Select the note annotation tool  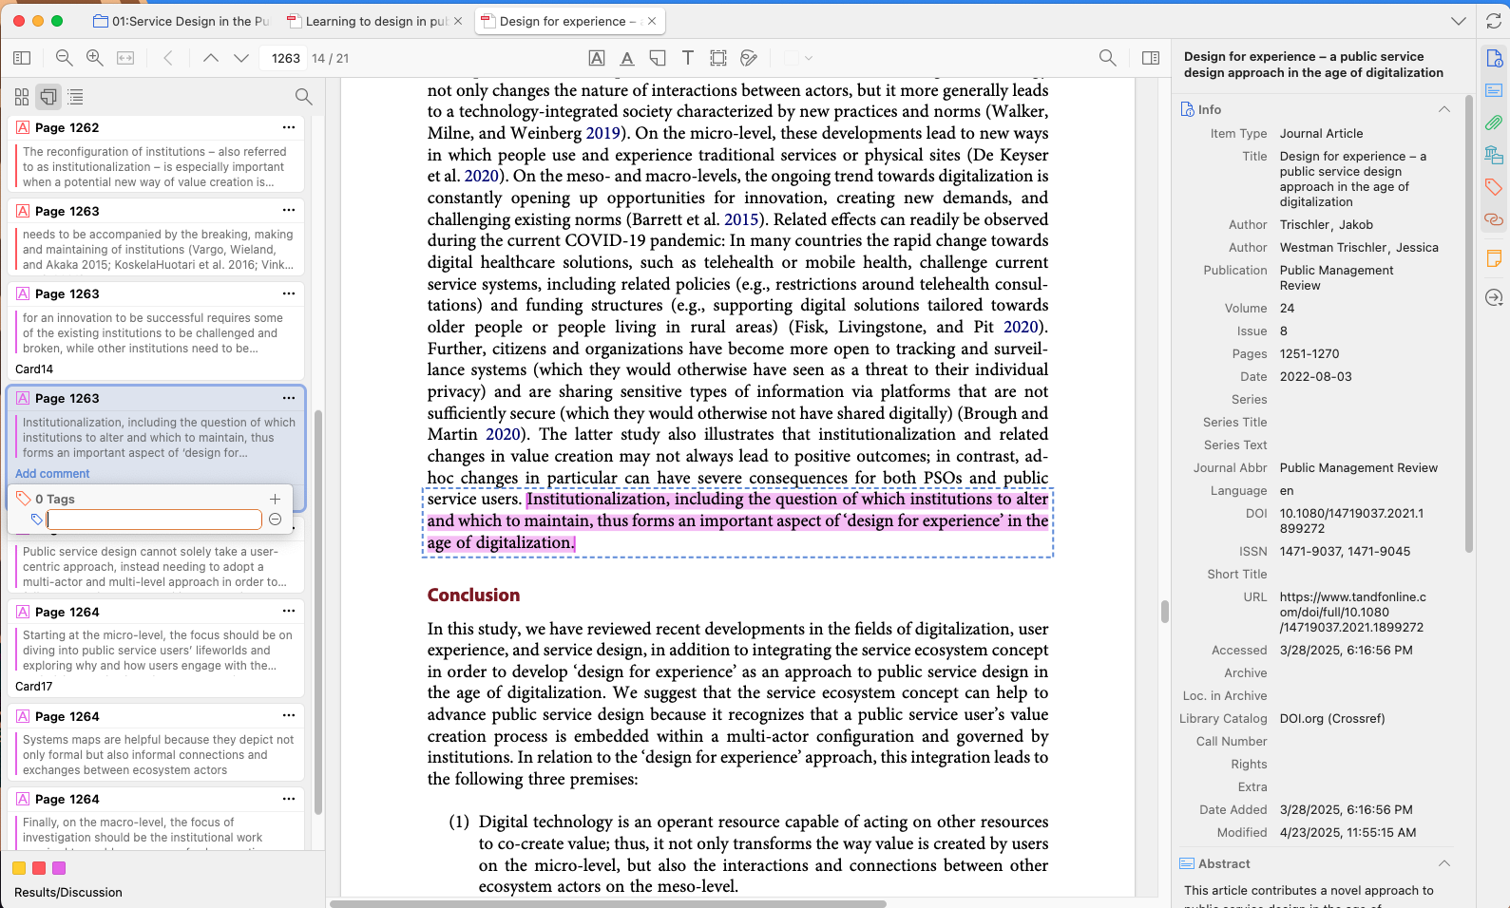[658, 58]
